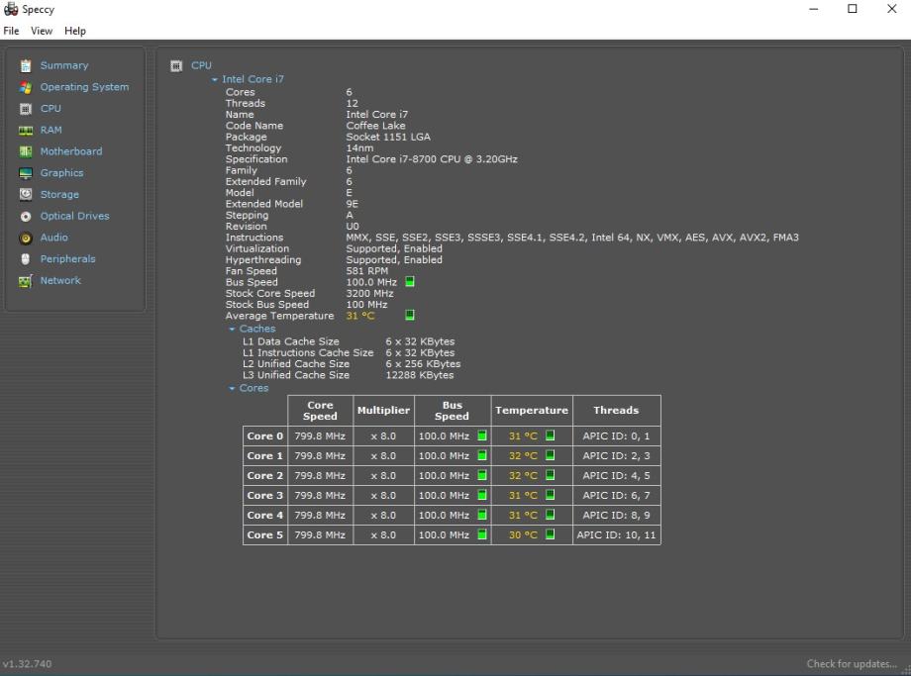The image size is (911, 676).
Task: Click the Peripherals mouse icon
Action: click(x=27, y=259)
